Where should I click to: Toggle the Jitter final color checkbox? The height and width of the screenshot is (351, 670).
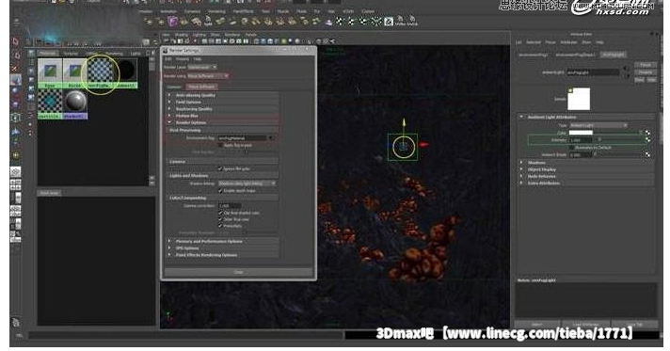click(x=220, y=219)
